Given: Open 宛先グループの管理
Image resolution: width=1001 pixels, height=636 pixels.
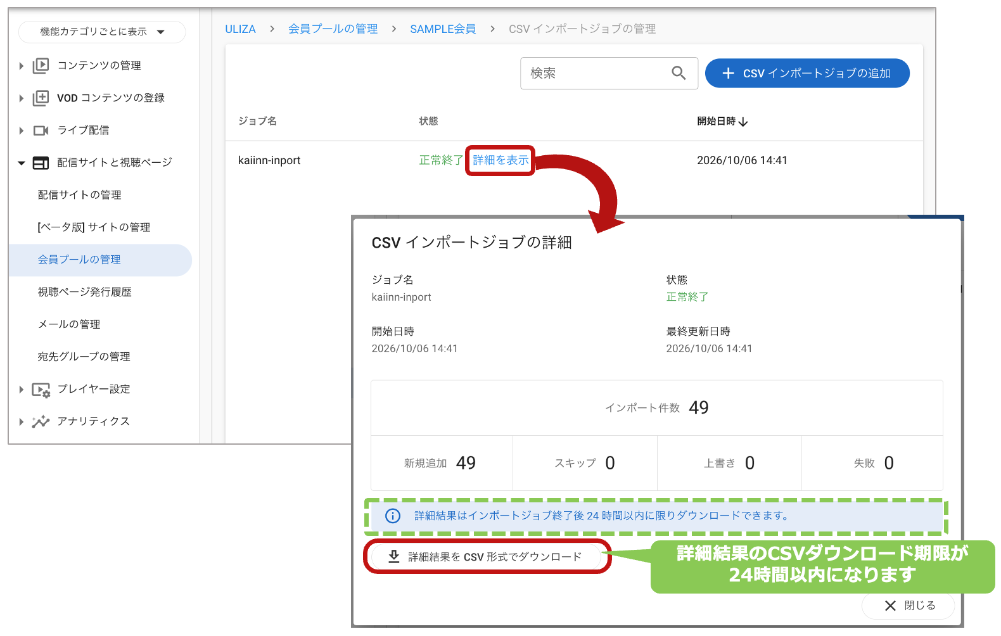Looking at the screenshot, I should click(84, 357).
